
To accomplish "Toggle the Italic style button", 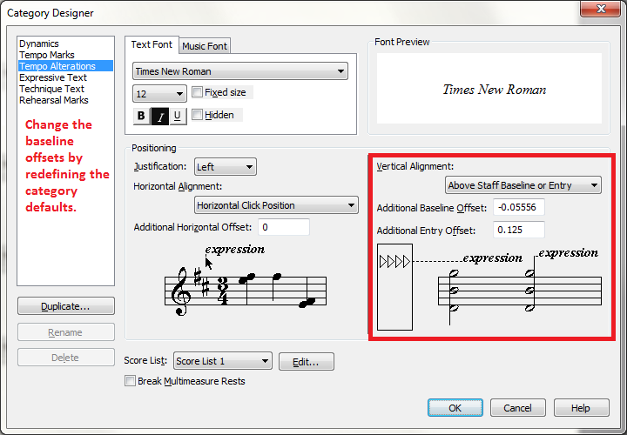I will 159,116.
